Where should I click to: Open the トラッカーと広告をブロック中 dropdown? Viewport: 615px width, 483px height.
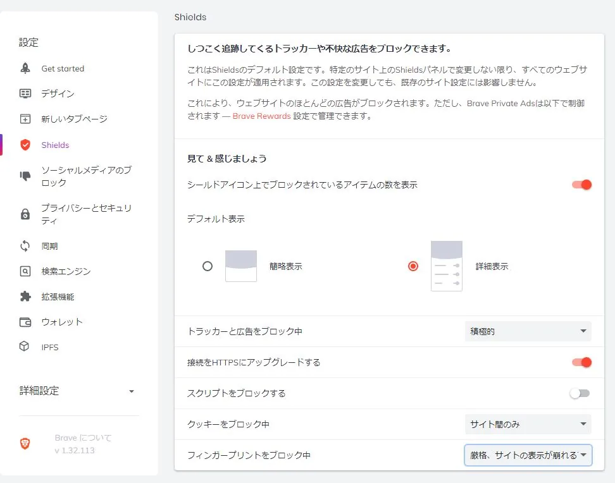pyautogui.click(x=528, y=331)
